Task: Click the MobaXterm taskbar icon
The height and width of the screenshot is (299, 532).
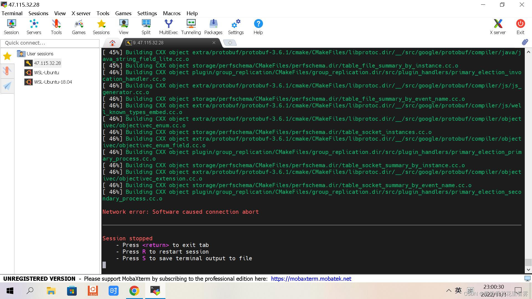Action: (155, 291)
